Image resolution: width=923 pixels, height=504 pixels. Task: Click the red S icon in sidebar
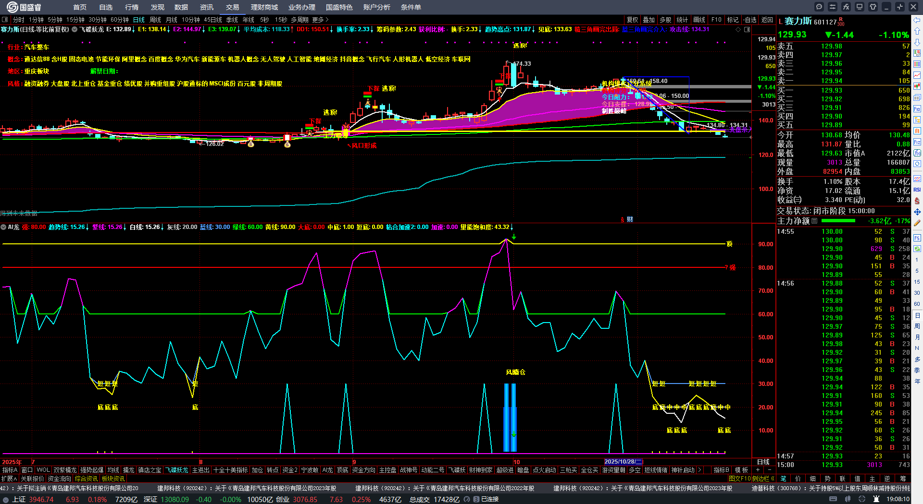coord(917,201)
